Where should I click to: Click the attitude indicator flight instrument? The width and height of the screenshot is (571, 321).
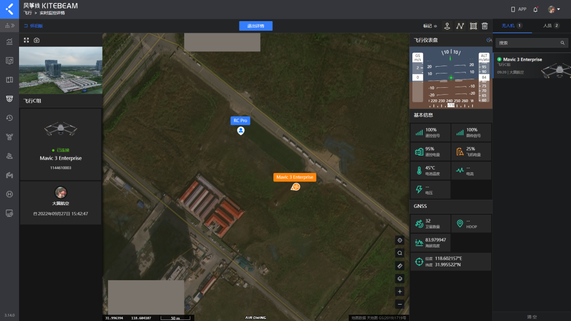point(451,78)
